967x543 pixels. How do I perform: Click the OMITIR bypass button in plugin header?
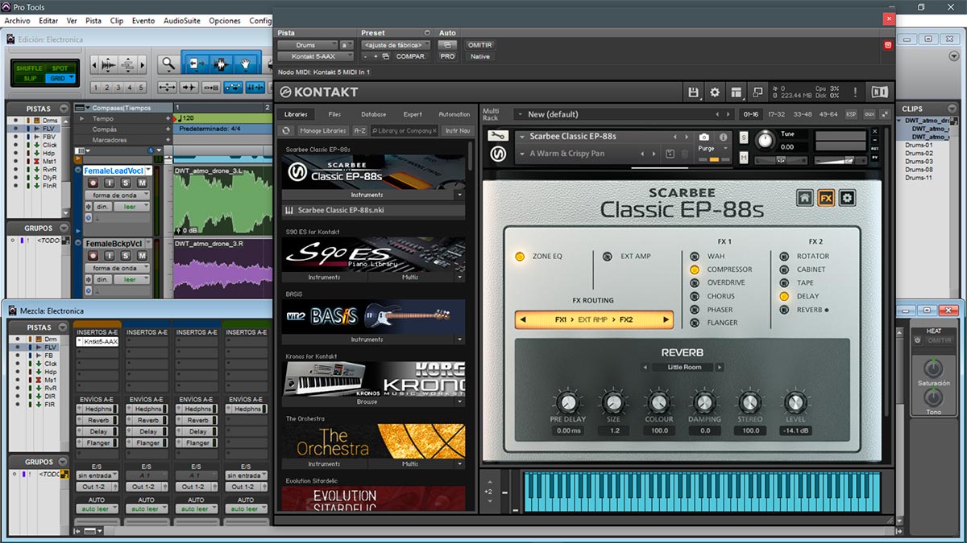479,45
